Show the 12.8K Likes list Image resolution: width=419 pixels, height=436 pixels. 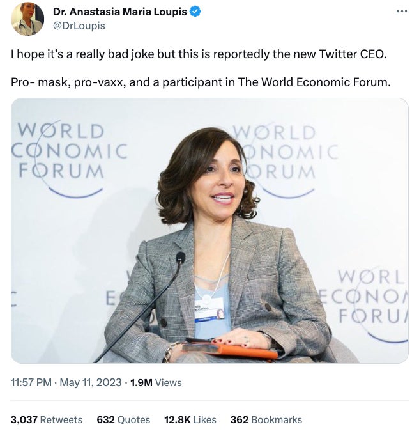(190, 419)
